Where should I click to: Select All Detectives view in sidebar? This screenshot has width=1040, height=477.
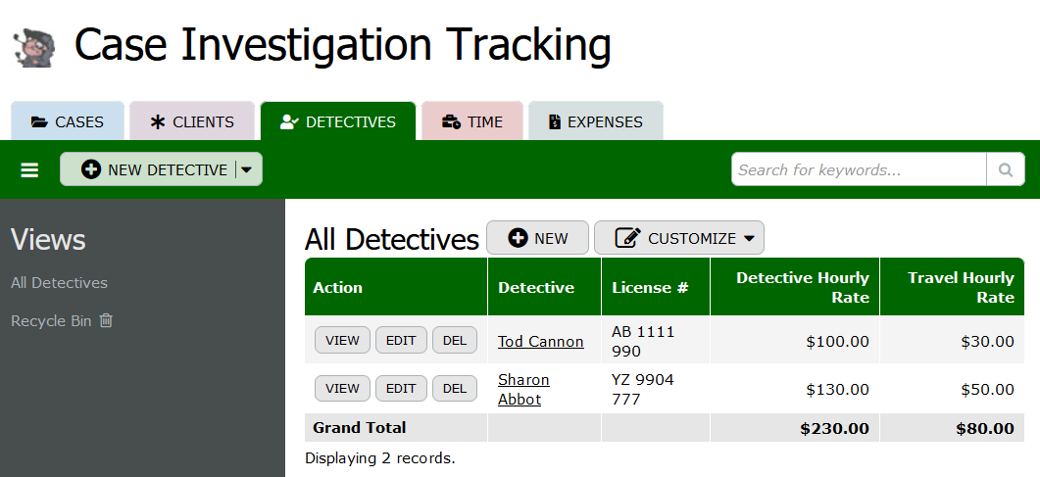[x=59, y=283]
